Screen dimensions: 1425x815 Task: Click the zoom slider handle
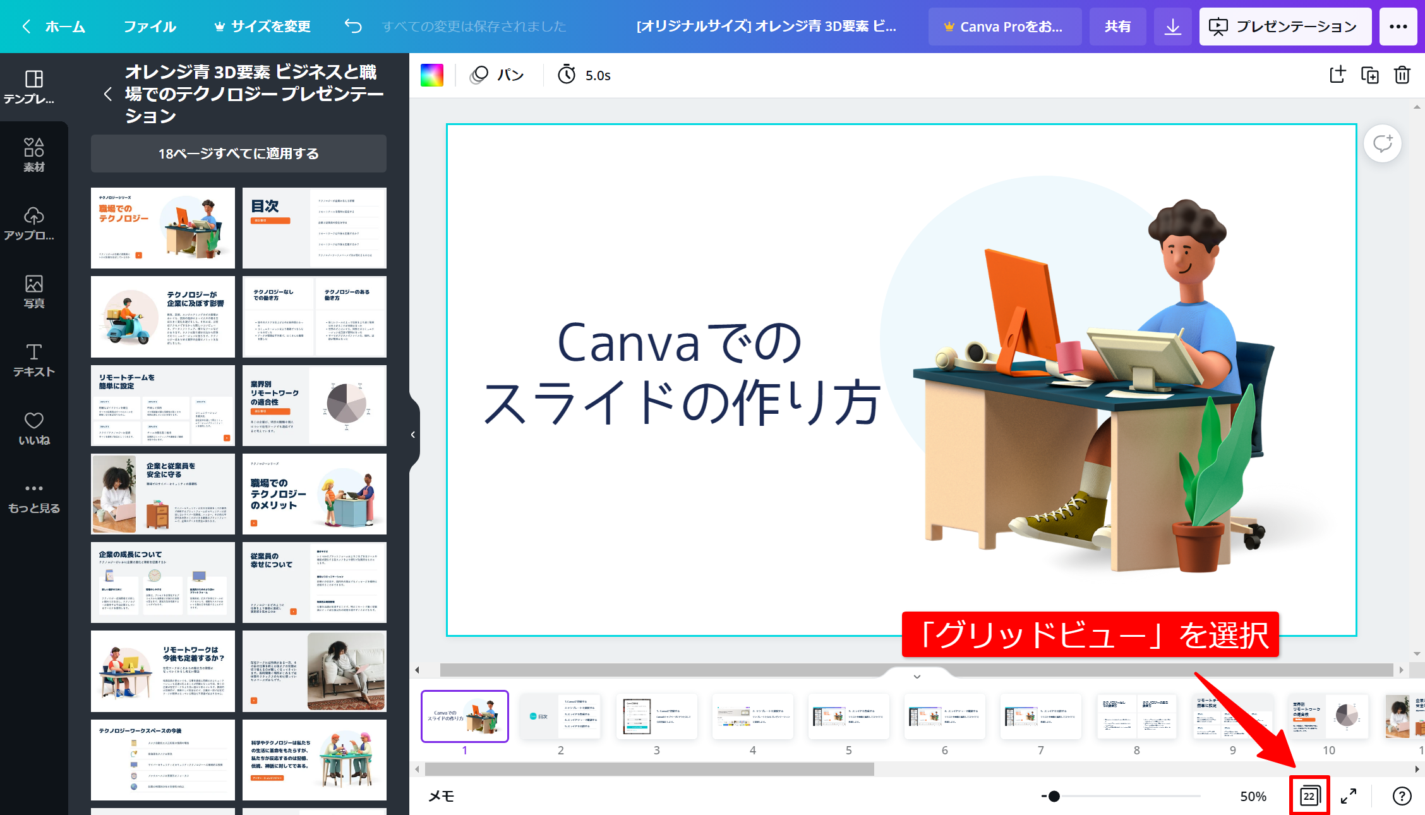pyautogui.click(x=1054, y=796)
